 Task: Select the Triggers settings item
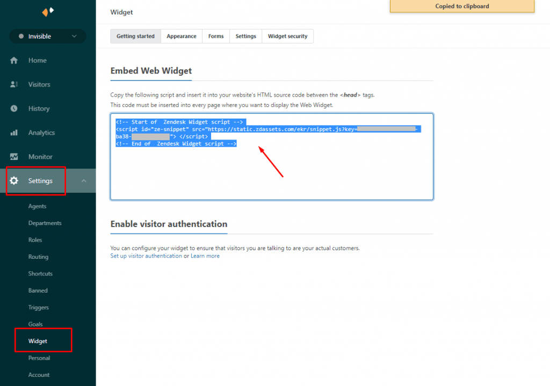coord(38,307)
